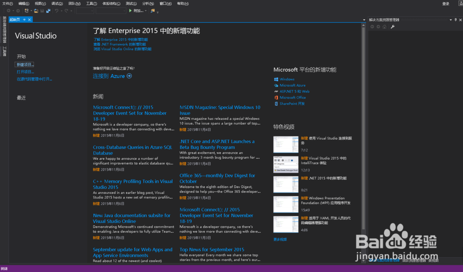The height and width of the screenshot is (272, 463).
Task: Open 'Cross-Database Queries in Azure SQL Database' article
Action: (x=132, y=150)
